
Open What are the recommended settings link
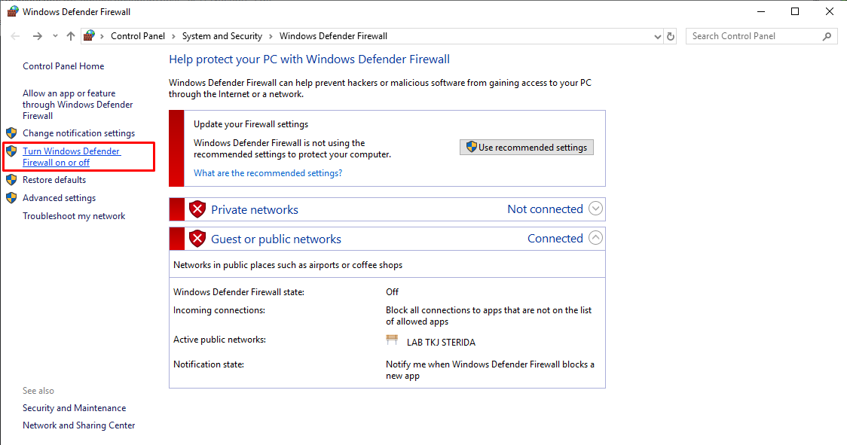coord(268,173)
